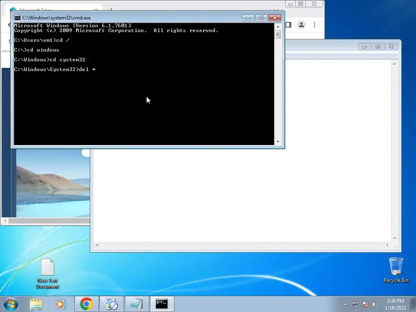This screenshot has height=312, width=416.
Task: Click browser horizontal scrollbar left arrow
Action: [x=5, y=221]
